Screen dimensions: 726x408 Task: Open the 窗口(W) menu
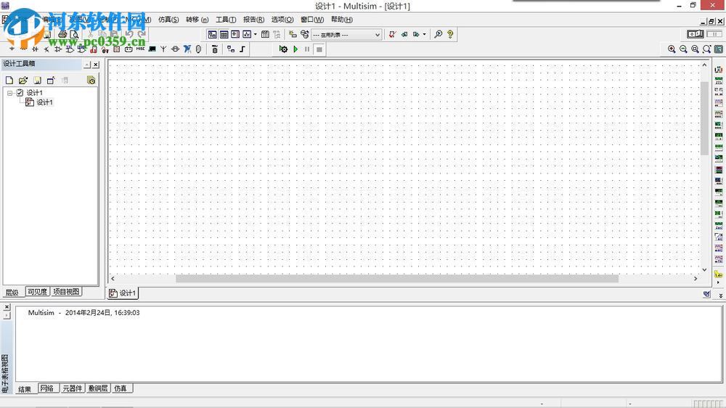[x=312, y=20]
